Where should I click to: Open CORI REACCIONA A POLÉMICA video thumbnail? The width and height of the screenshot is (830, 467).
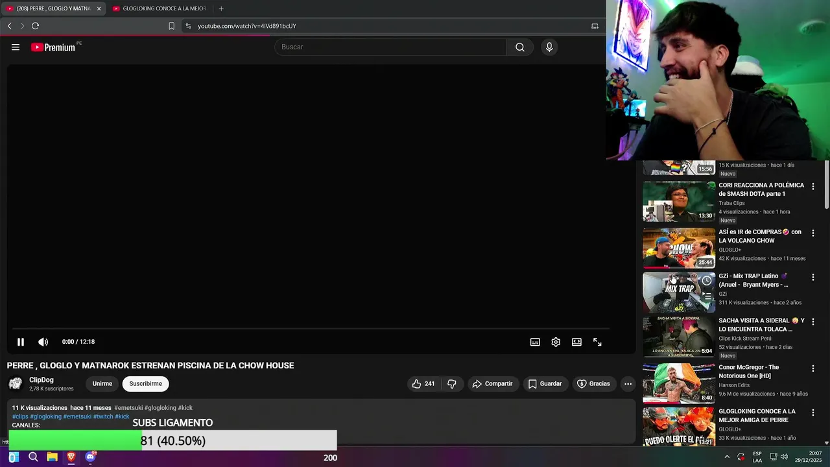click(679, 202)
